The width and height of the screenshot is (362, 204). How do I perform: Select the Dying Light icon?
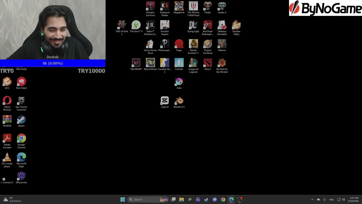pyautogui.click(x=193, y=27)
